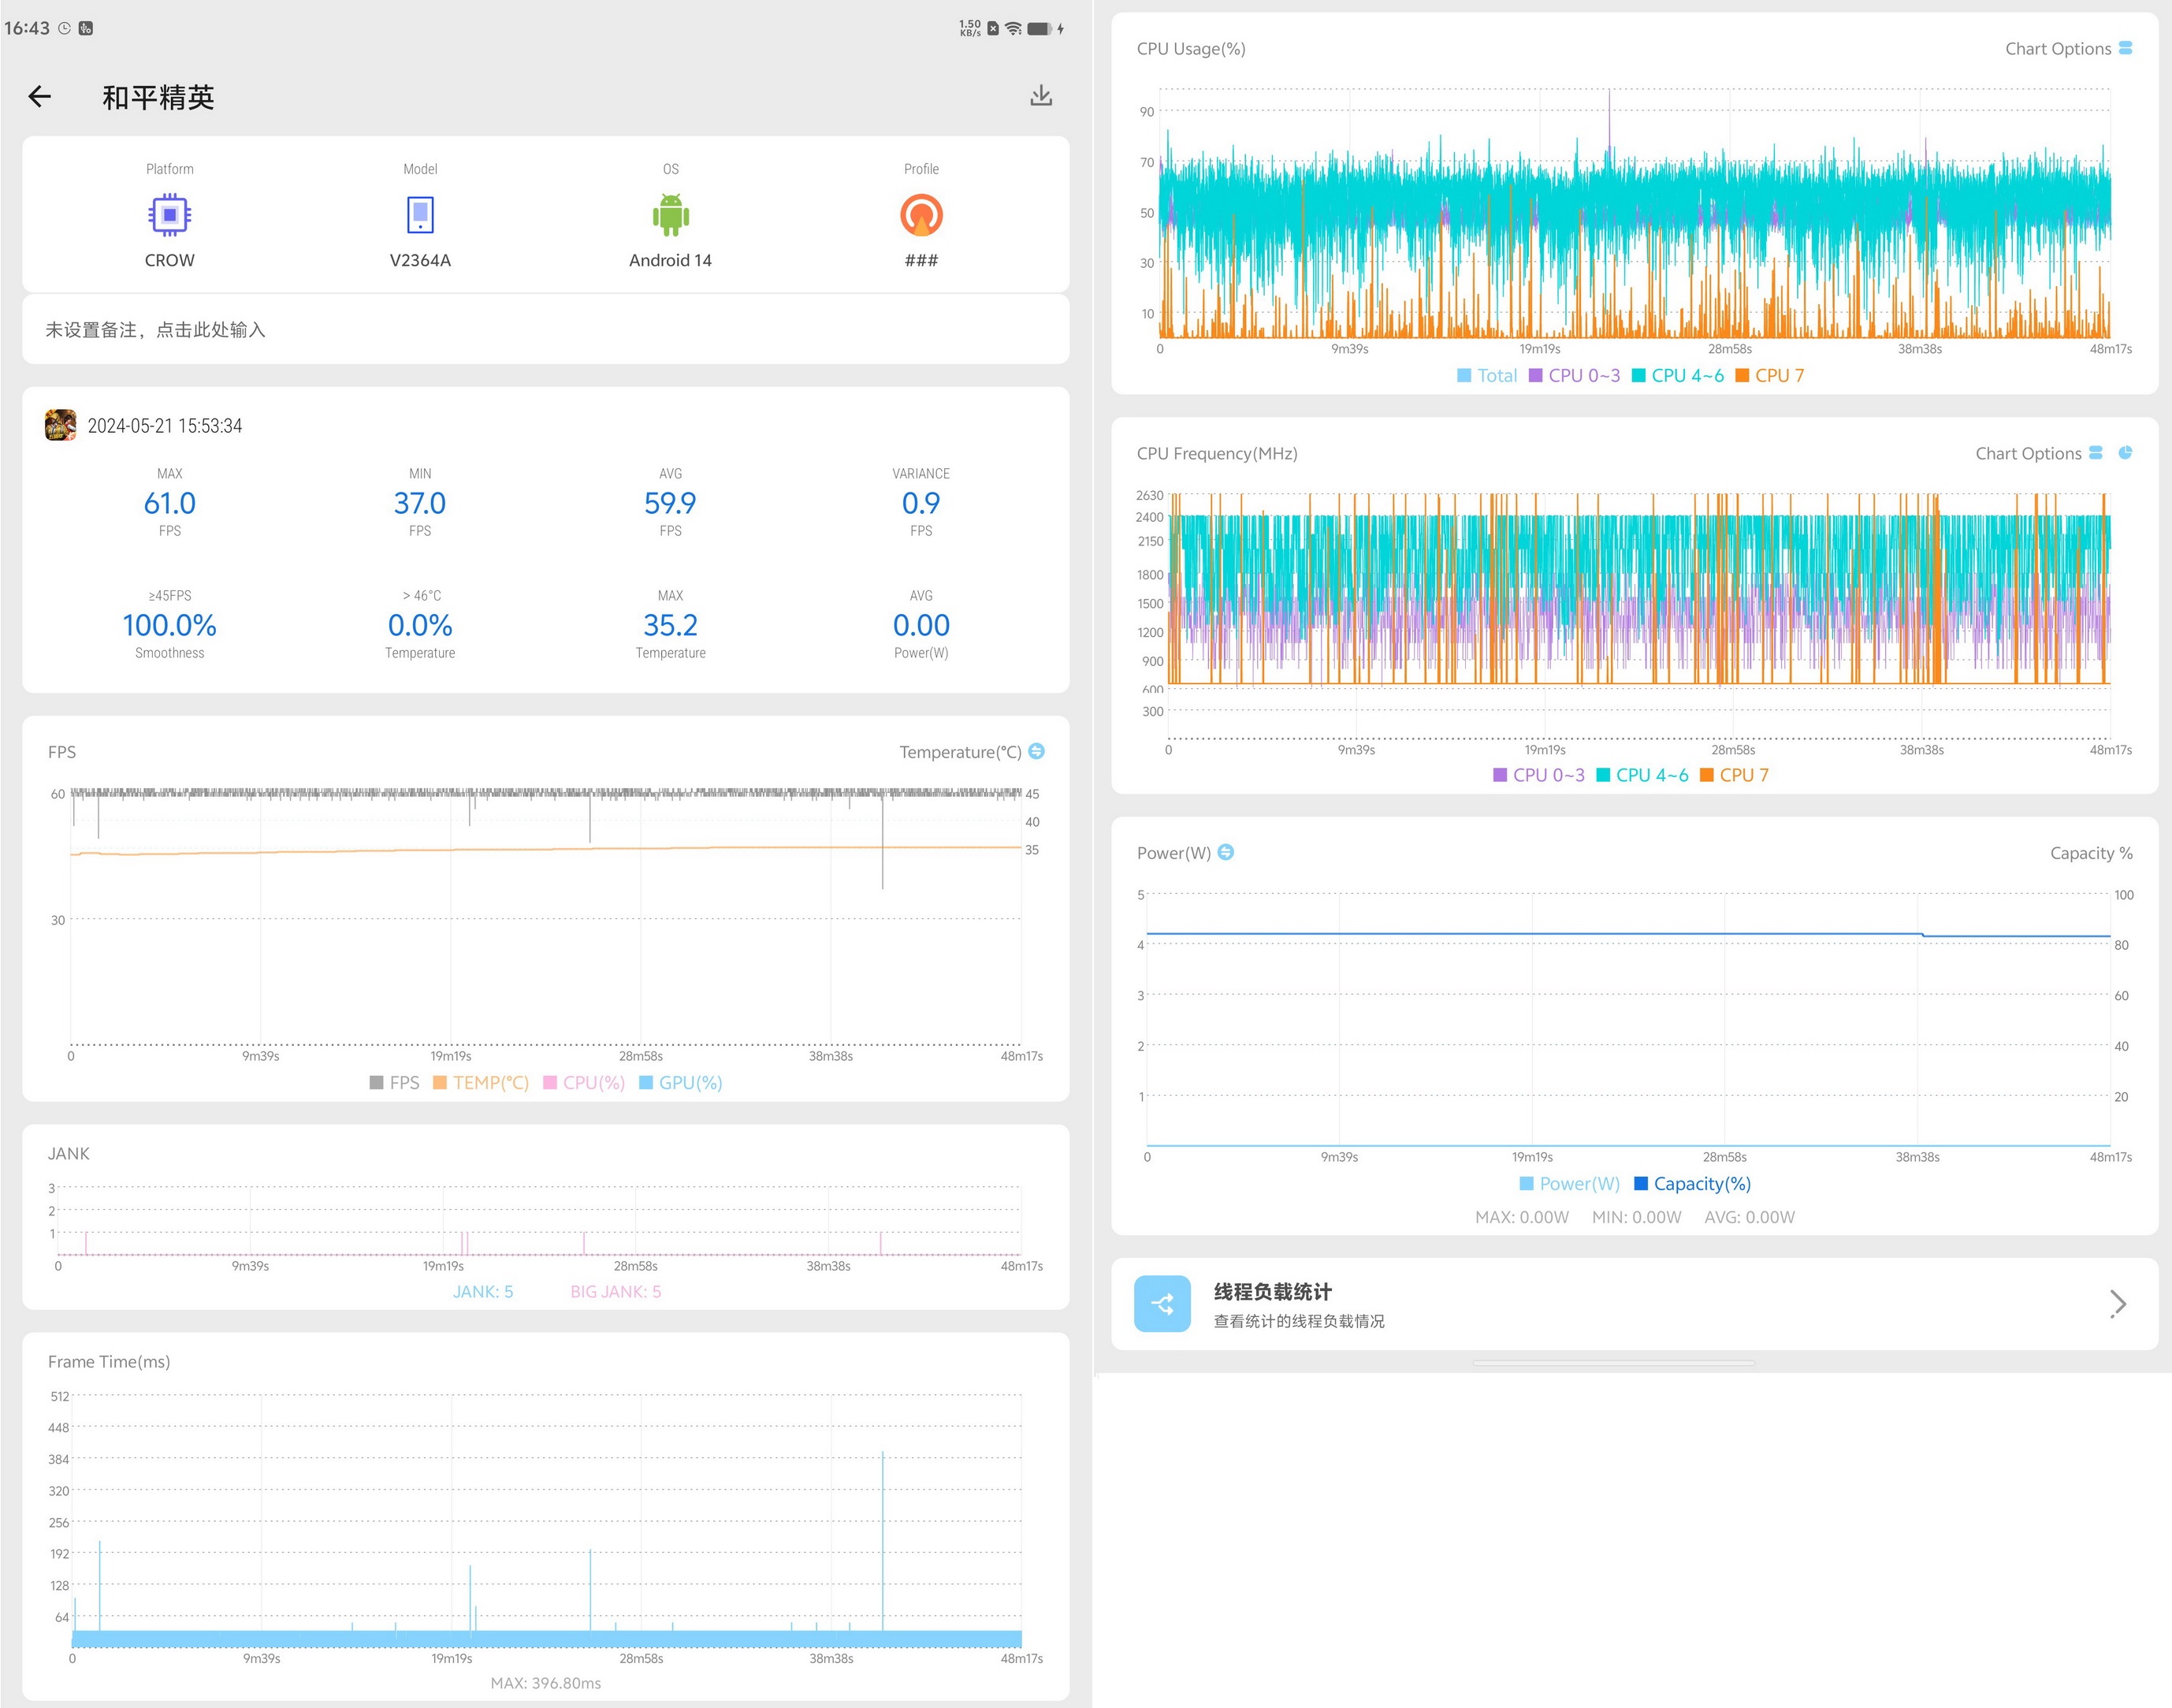Screen dimensions: 2172x1708
Task: Open the game thumbnail beside 2024-05-21 date
Action: click(60, 425)
